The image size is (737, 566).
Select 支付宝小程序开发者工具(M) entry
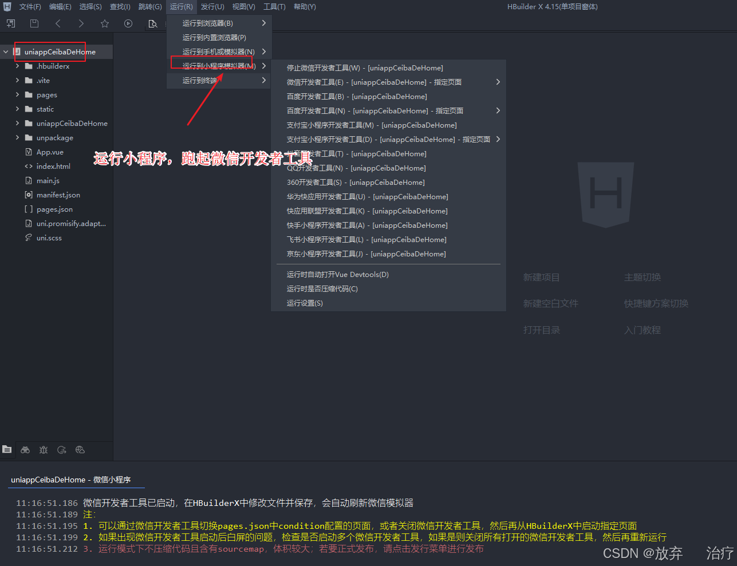point(389,125)
